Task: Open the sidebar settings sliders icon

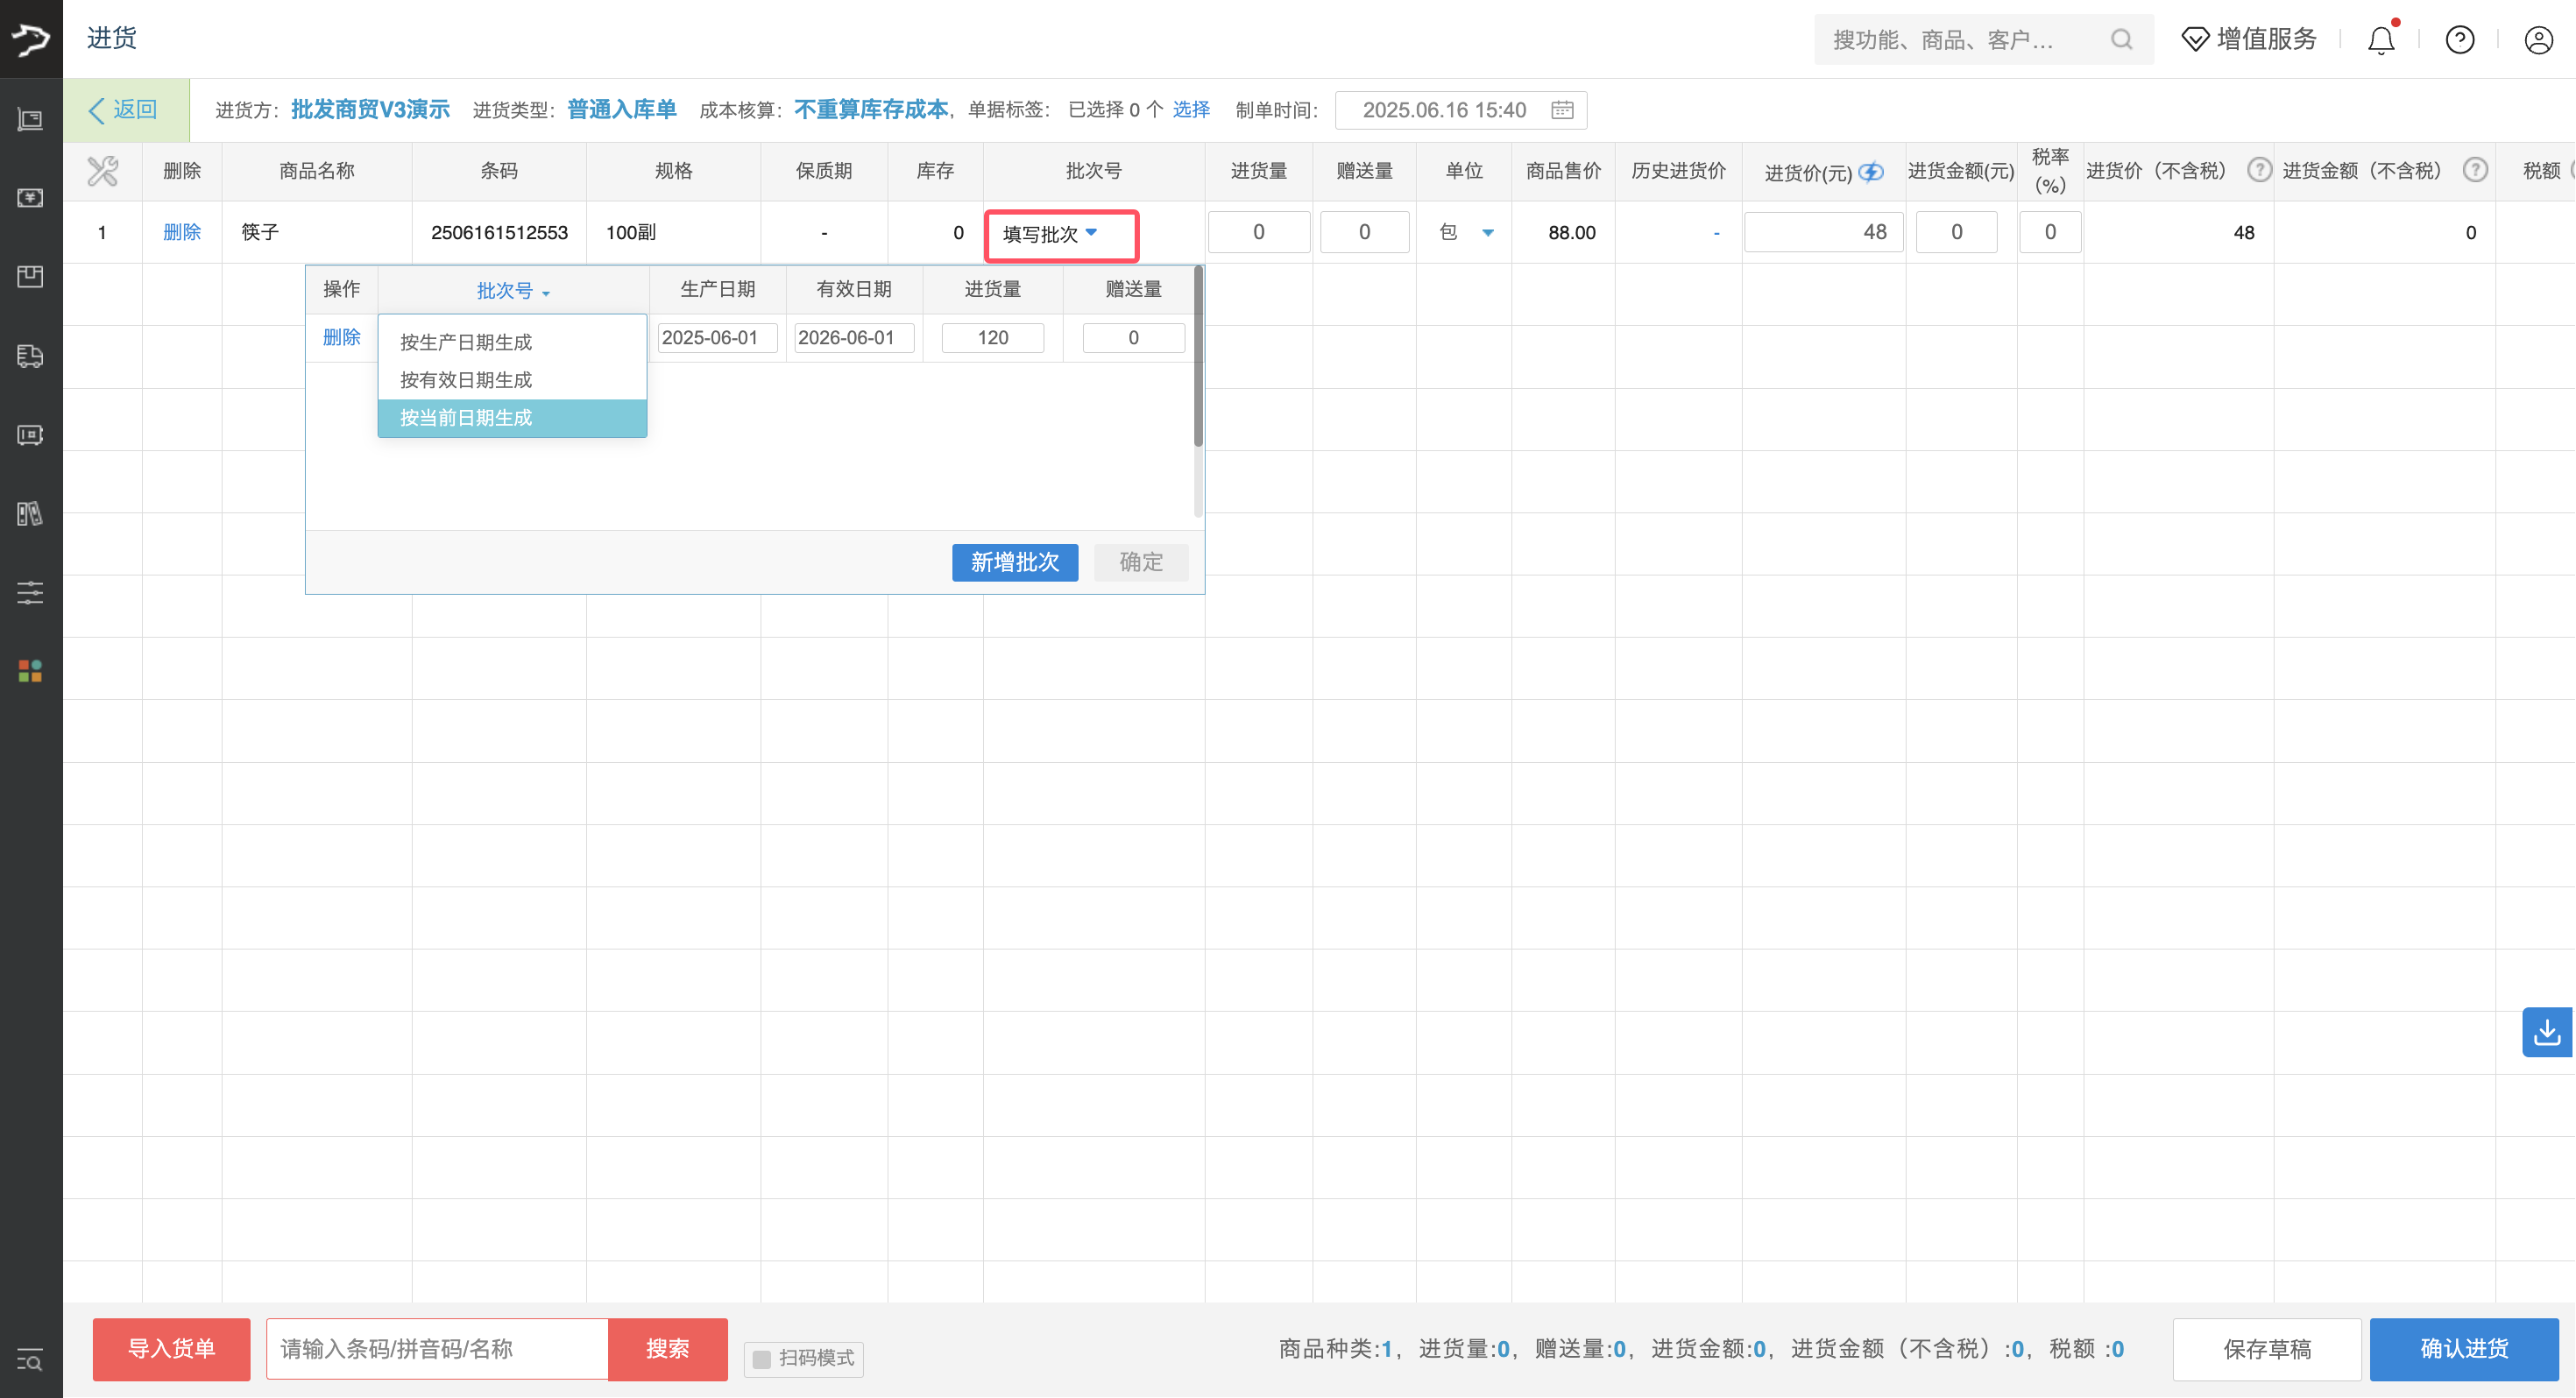Action: pos(31,592)
